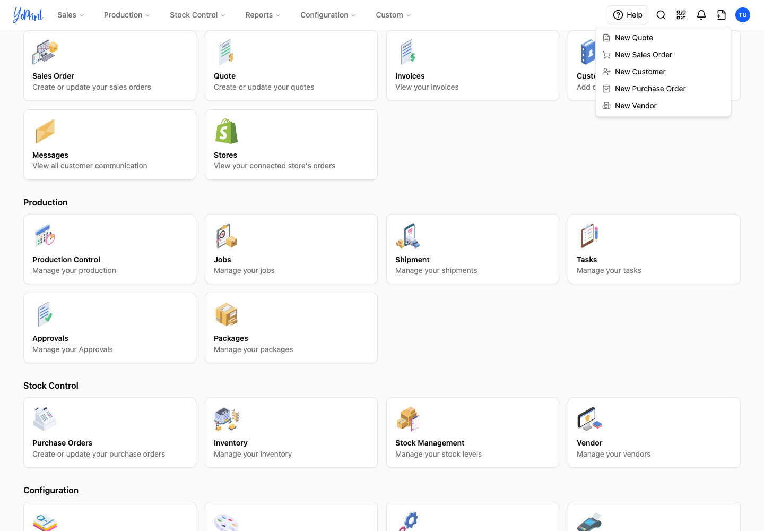Expand the Custom dropdown menu

393,15
